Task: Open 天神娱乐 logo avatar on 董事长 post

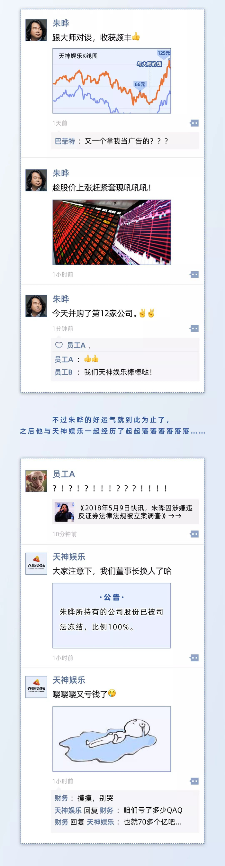Action: [36, 564]
